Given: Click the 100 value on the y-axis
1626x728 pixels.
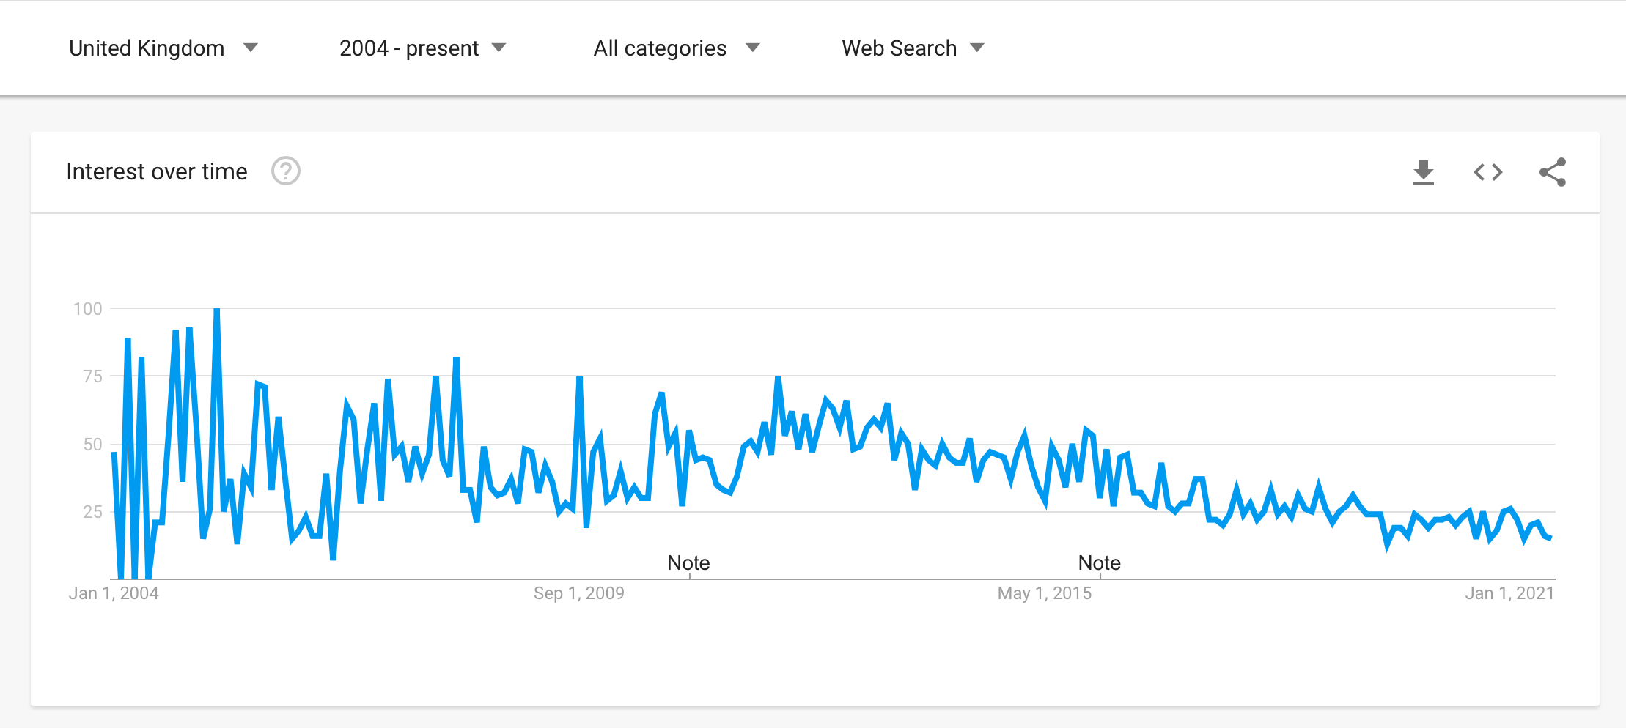Looking at the screenshot, I should pos(88,309).
